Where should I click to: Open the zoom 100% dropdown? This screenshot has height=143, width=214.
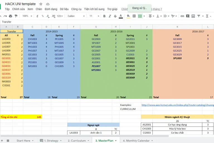[27, 16]
